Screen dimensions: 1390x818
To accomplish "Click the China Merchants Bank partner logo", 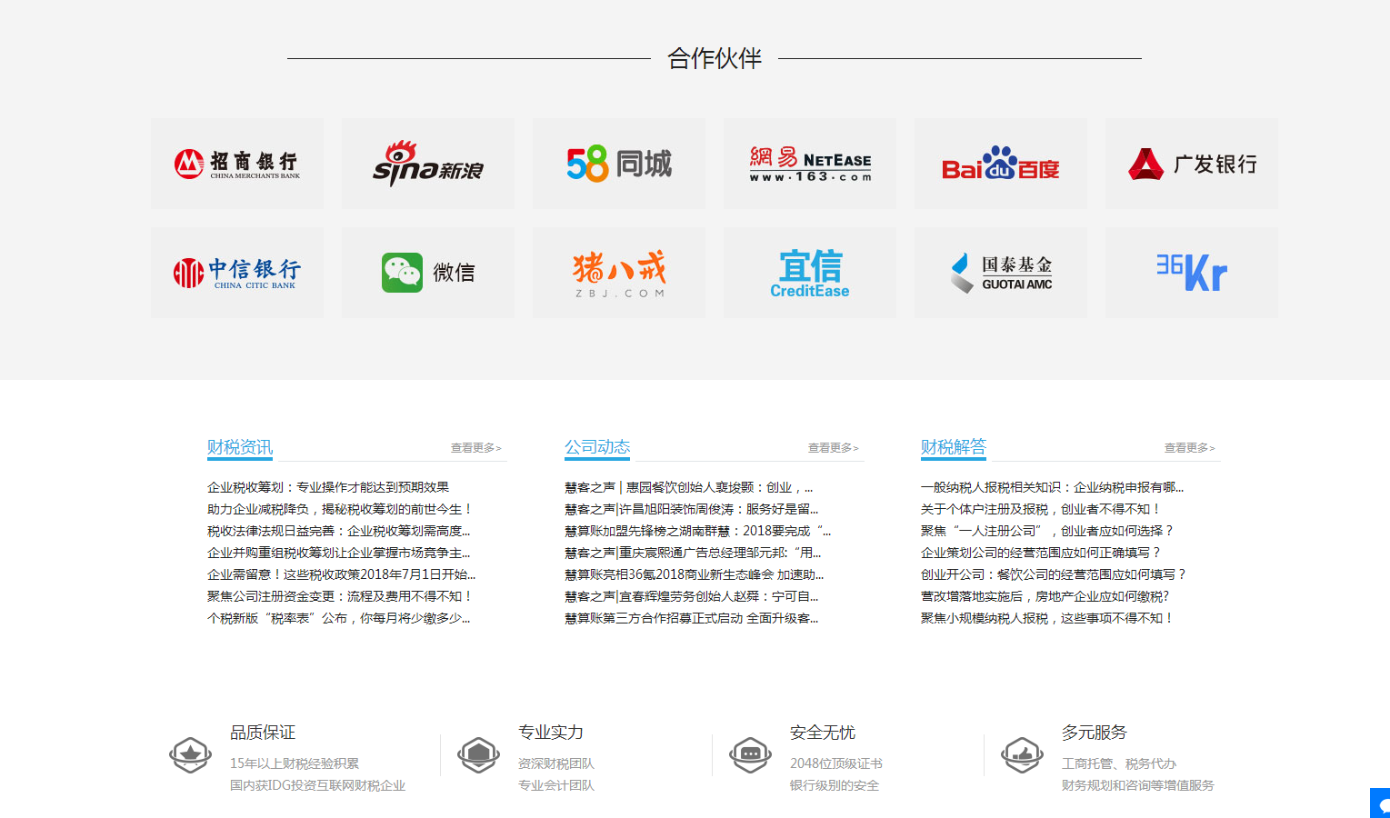I will pyautogui.click(x=237, y=164).
